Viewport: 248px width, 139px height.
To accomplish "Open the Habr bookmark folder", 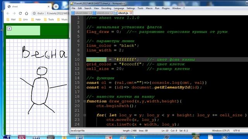I will pyautogui.click(x=36, y=19).
